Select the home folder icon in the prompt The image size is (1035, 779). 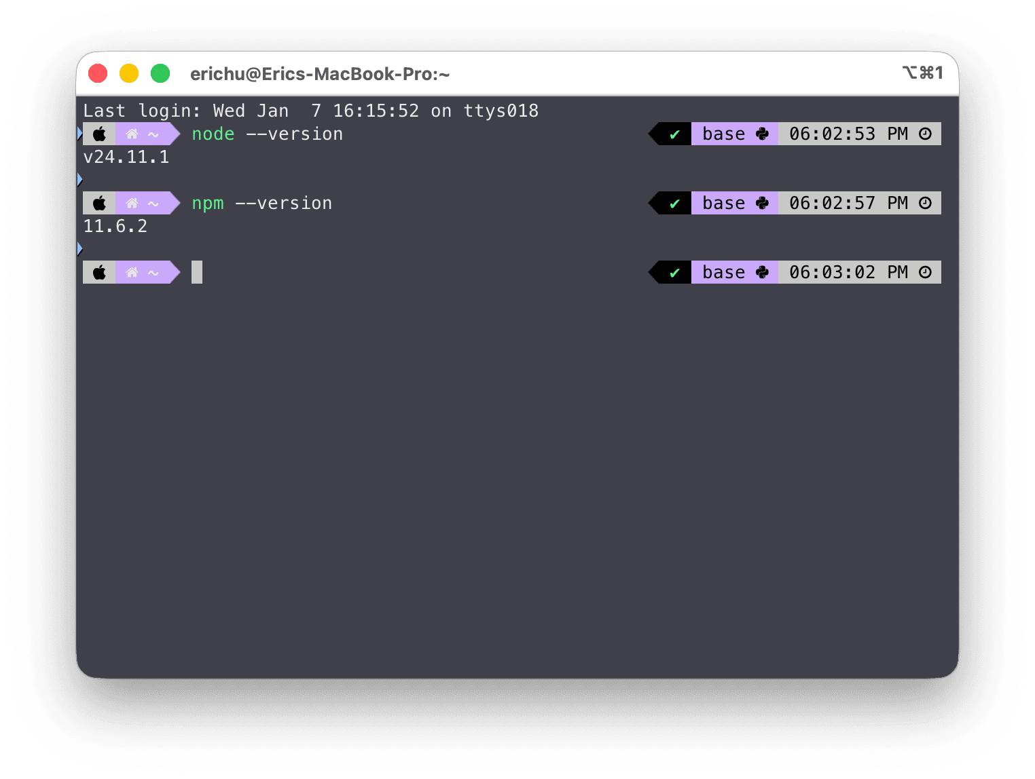[x=132, y=134]
